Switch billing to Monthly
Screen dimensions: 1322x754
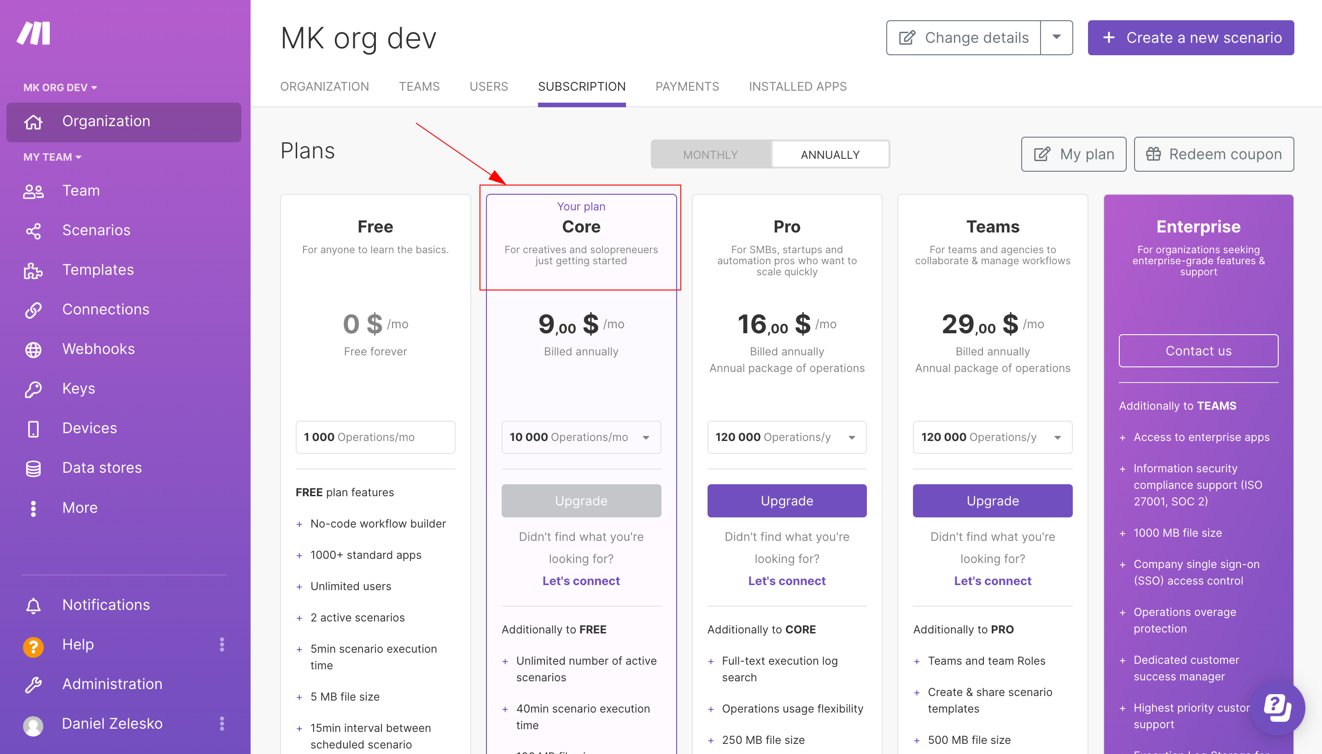710,154
